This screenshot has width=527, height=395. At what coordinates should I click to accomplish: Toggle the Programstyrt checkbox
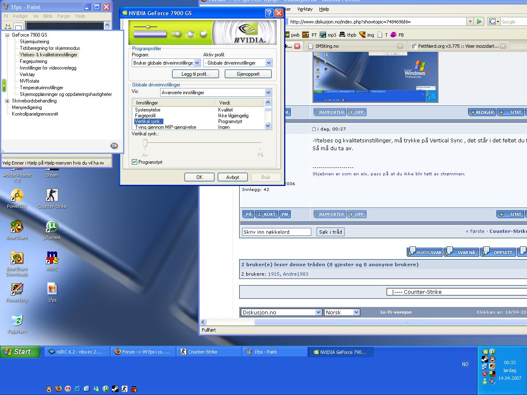[135, 162]
